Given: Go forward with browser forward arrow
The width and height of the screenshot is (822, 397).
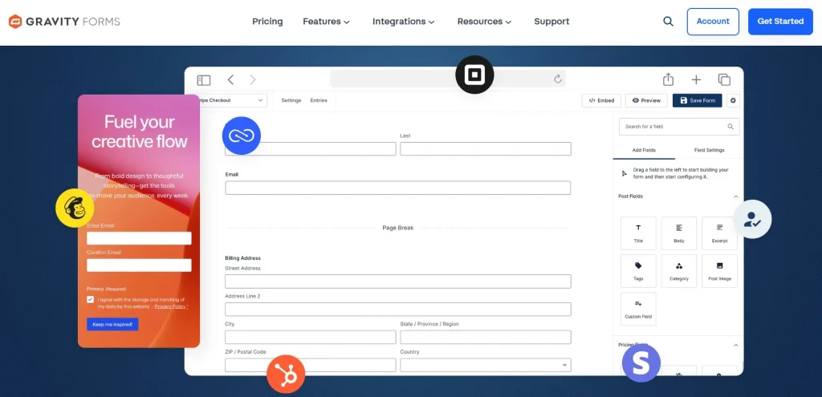Looking at the screenshot, I should click(253, 79).
